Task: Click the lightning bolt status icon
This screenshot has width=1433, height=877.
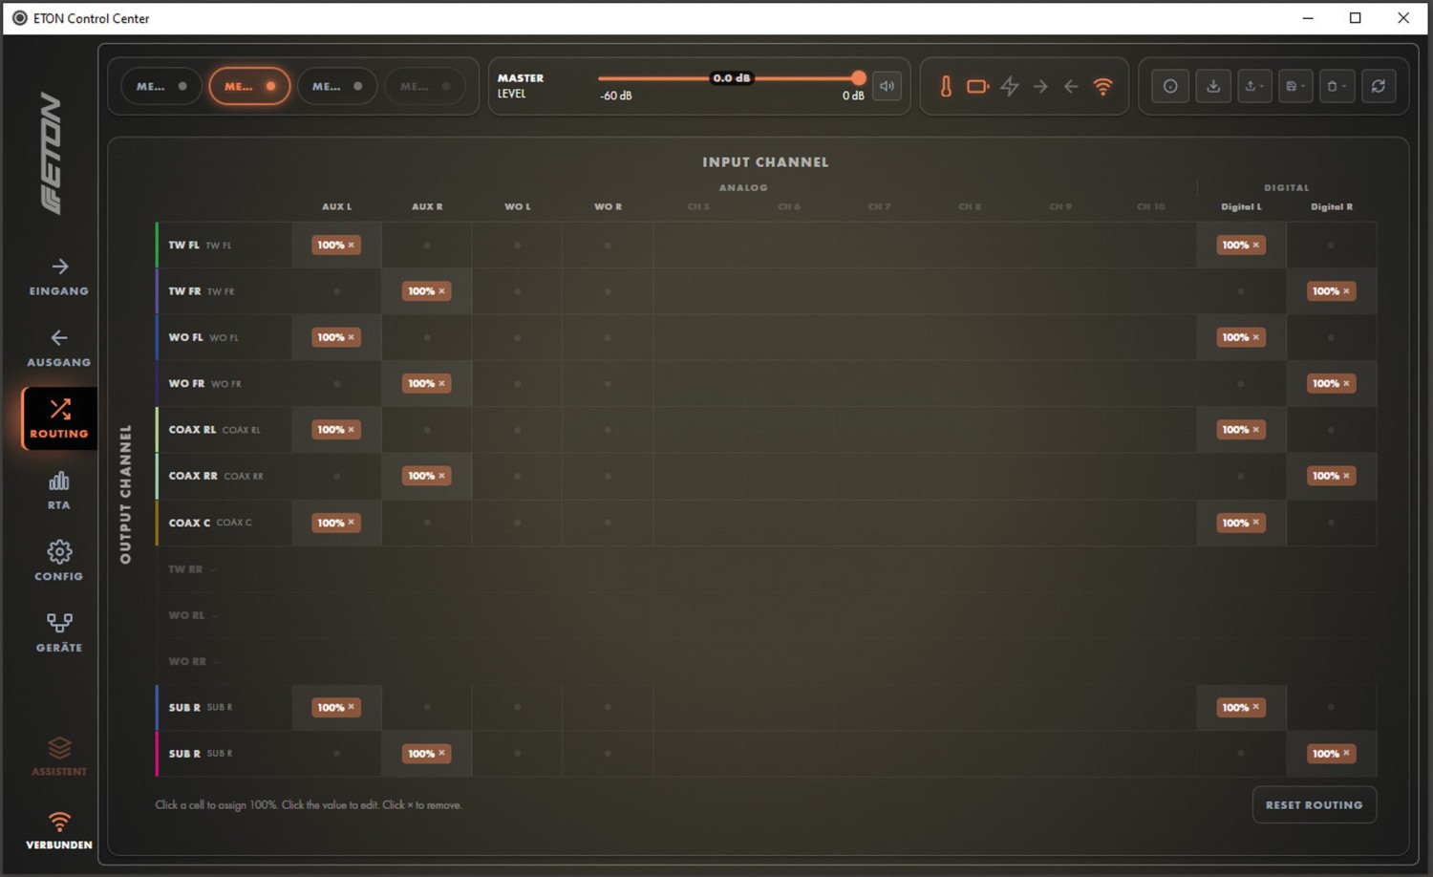Action: click(x=1010, y=86)
